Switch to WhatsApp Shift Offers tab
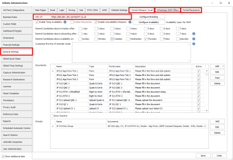This screenshot has height=160, width=233. [168, 10]
